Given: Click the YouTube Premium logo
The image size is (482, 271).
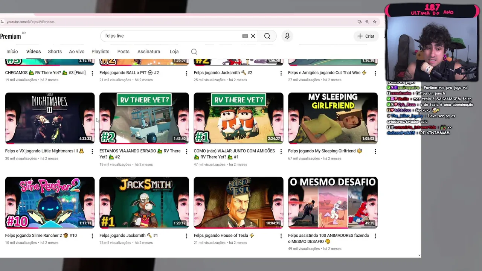Looking at the screenshot, I should [11, 36].
